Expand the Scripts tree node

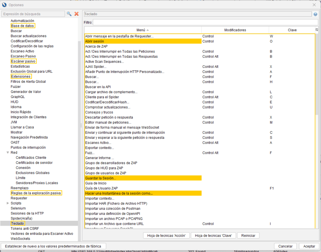tap(8, 203)
